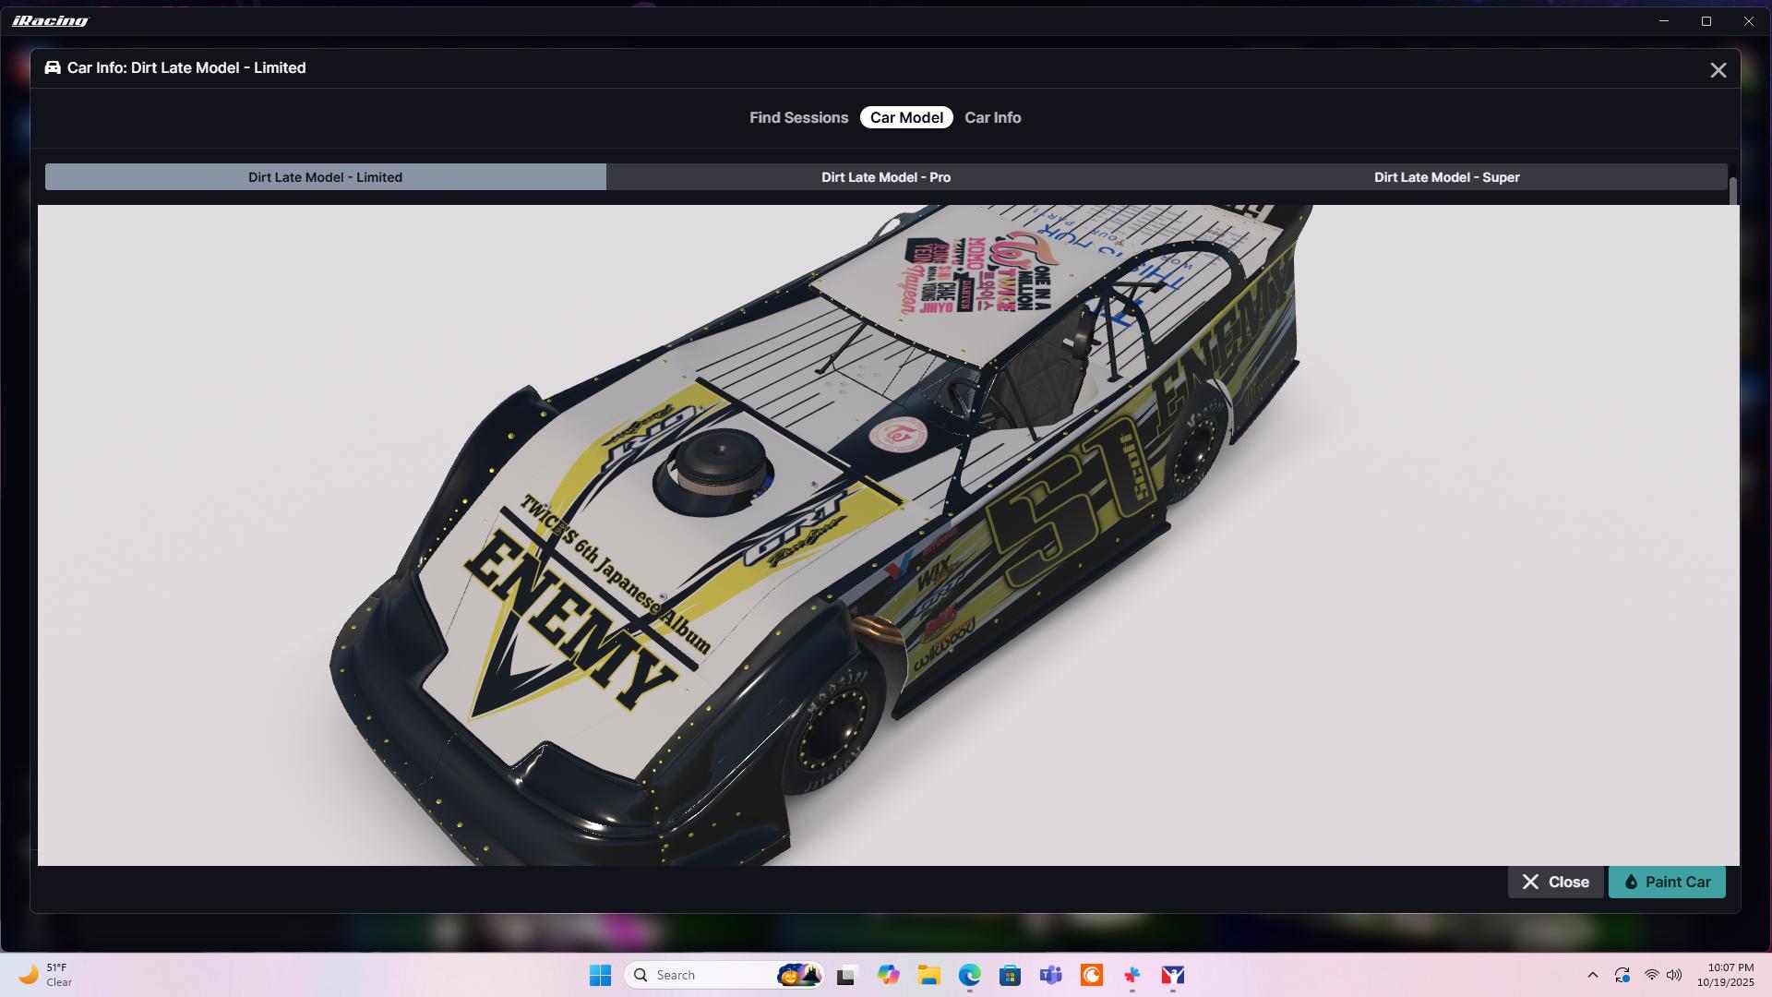Open iRacing app from the taskbar

coord(1172,975)
